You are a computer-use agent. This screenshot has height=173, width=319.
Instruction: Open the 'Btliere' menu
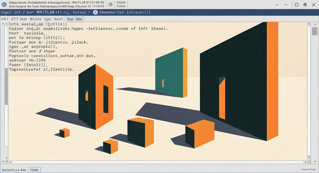(x=35, y=19)
